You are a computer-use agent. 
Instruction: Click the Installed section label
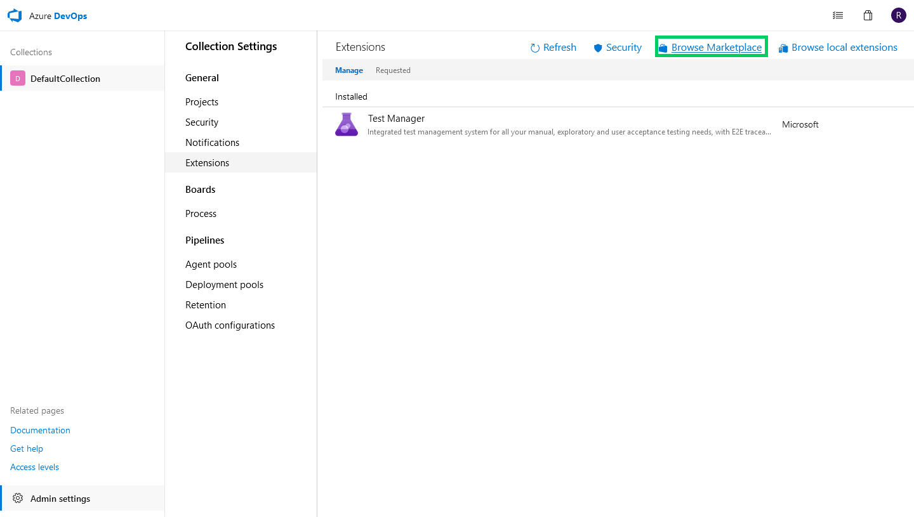pos(351,97)
